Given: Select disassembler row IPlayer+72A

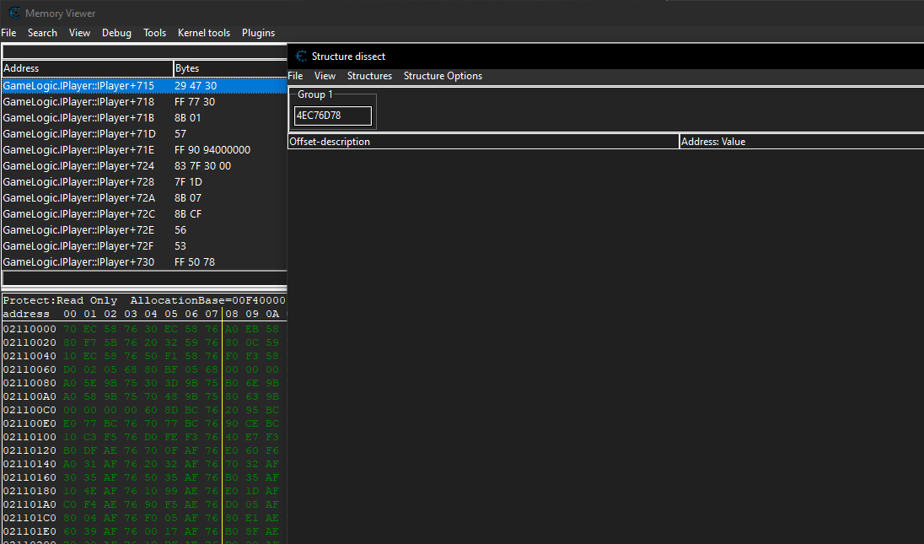Looking at the screenshot, I should tap(144, 198).
